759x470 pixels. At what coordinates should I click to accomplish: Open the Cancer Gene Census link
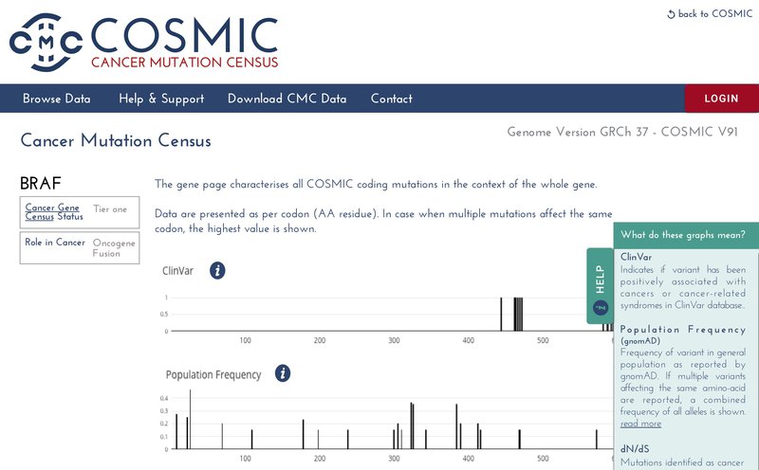(x=51, y=211)
